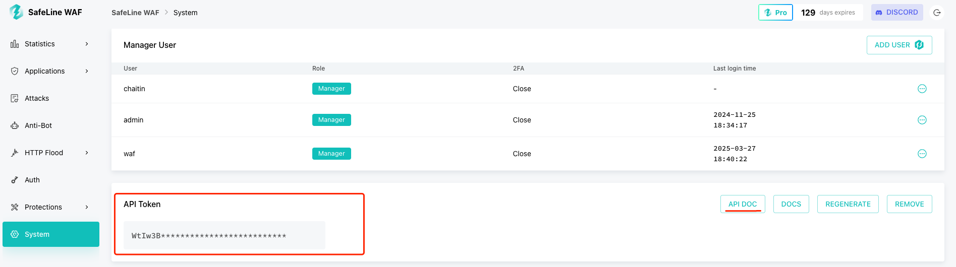Click the logout icon in header

point(937,13)
